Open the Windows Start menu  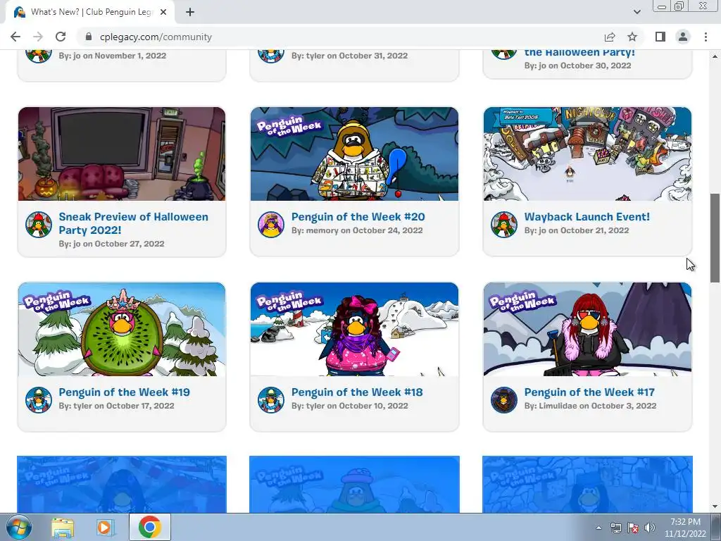click(18, 527)
